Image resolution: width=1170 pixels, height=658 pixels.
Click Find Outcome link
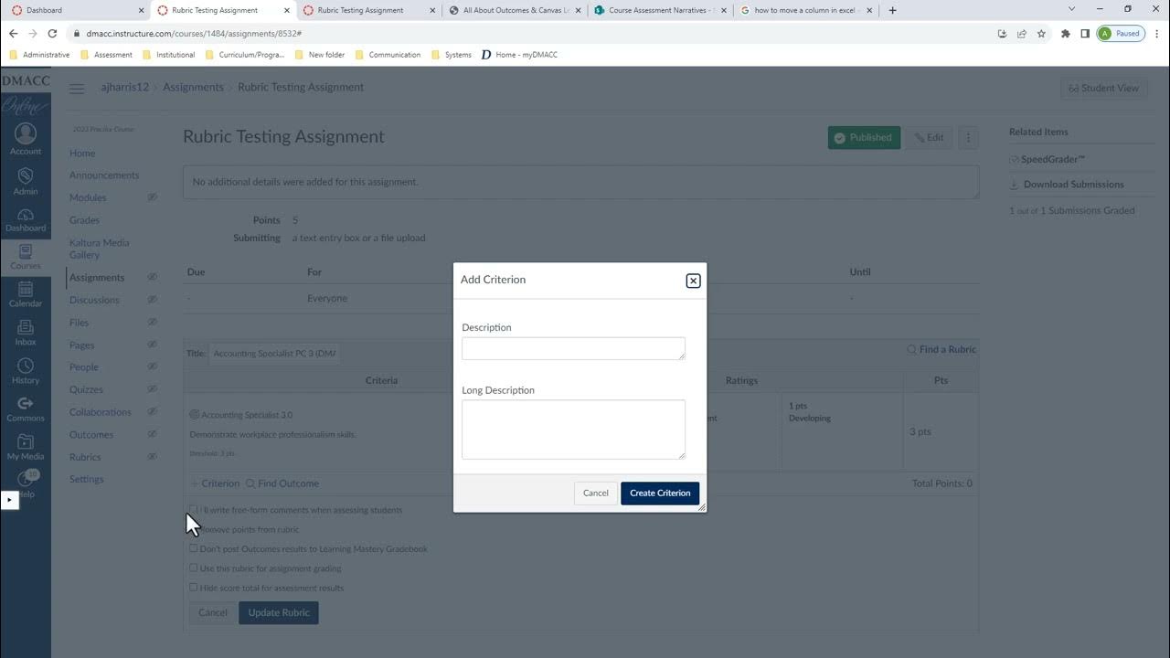pyautogui.click(x=282, y=483)
